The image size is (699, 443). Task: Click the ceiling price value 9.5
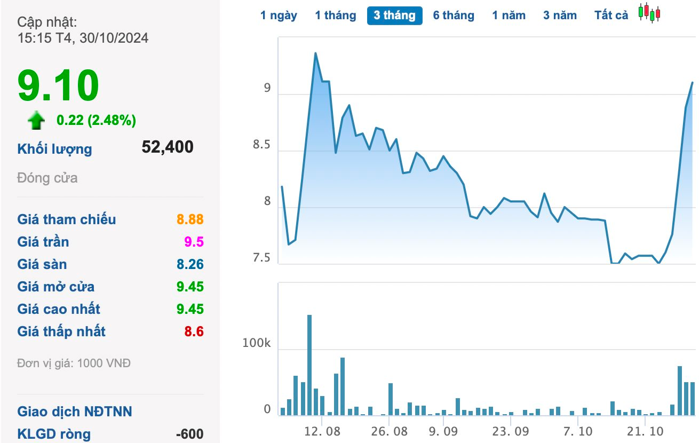(194, 242)
